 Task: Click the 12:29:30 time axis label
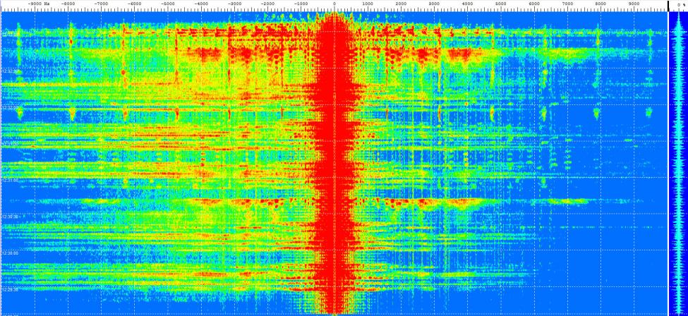coord(9,289)
